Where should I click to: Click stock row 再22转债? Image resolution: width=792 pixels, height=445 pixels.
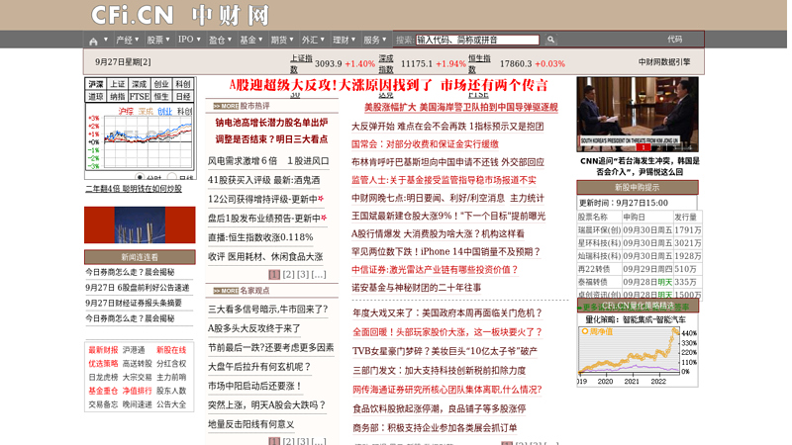tap(640, 269)
